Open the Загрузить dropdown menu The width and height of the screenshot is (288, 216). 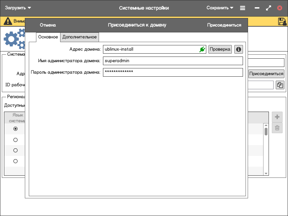[18, 8]
